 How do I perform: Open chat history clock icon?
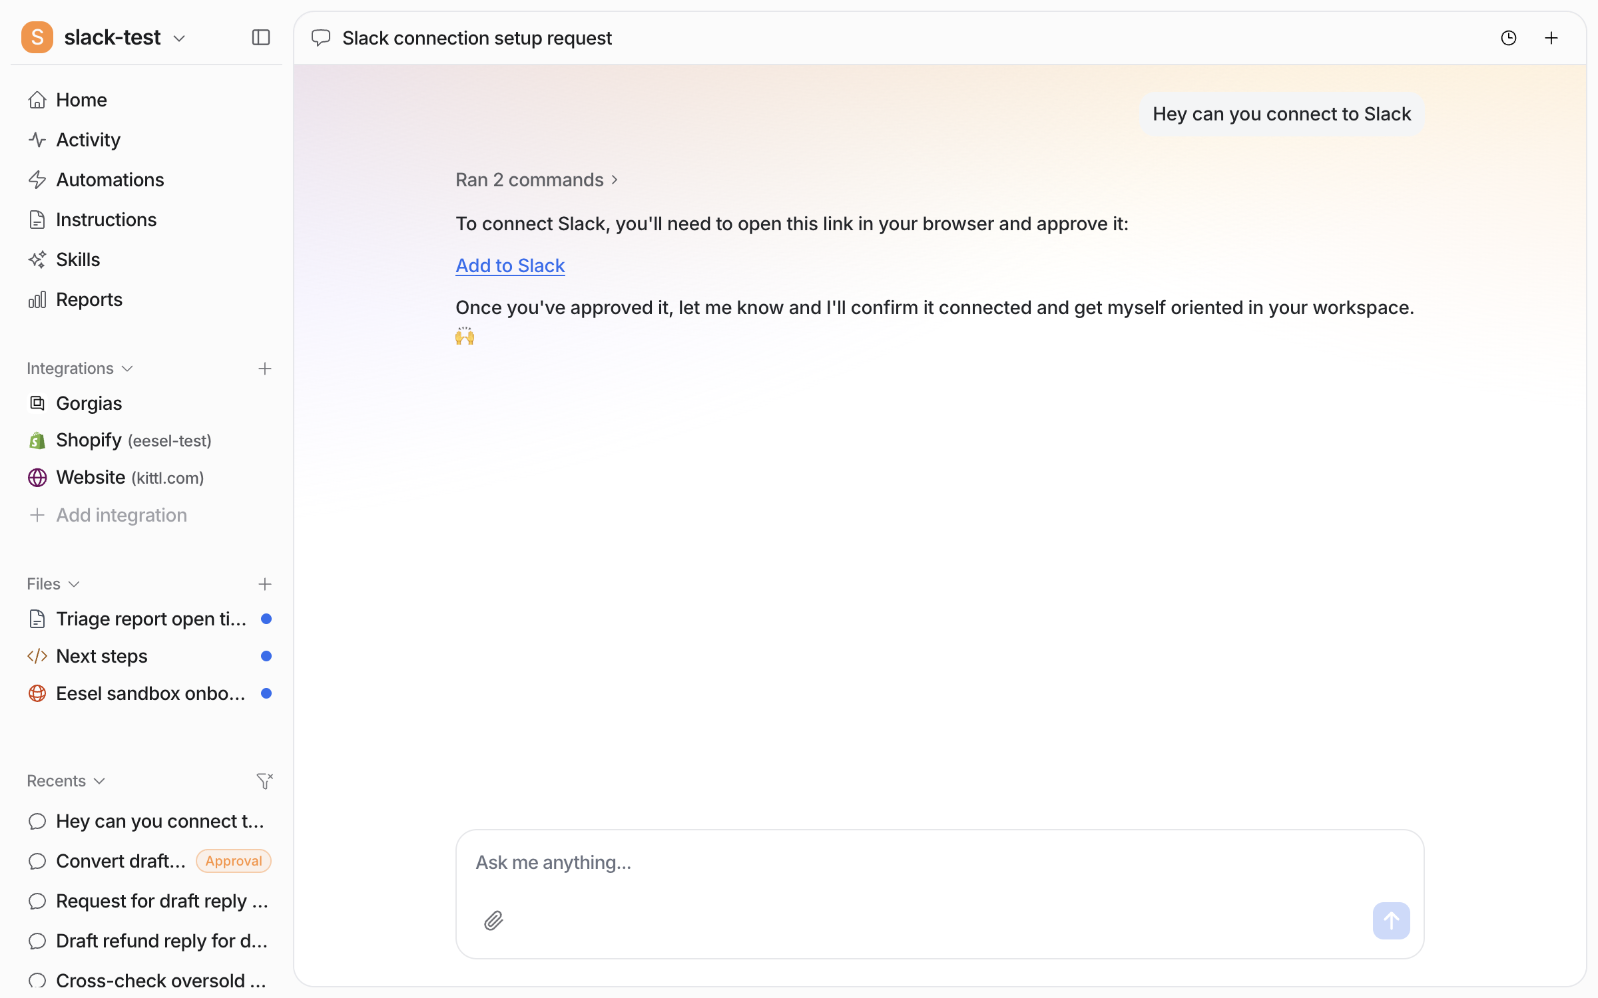(1509, 38)
